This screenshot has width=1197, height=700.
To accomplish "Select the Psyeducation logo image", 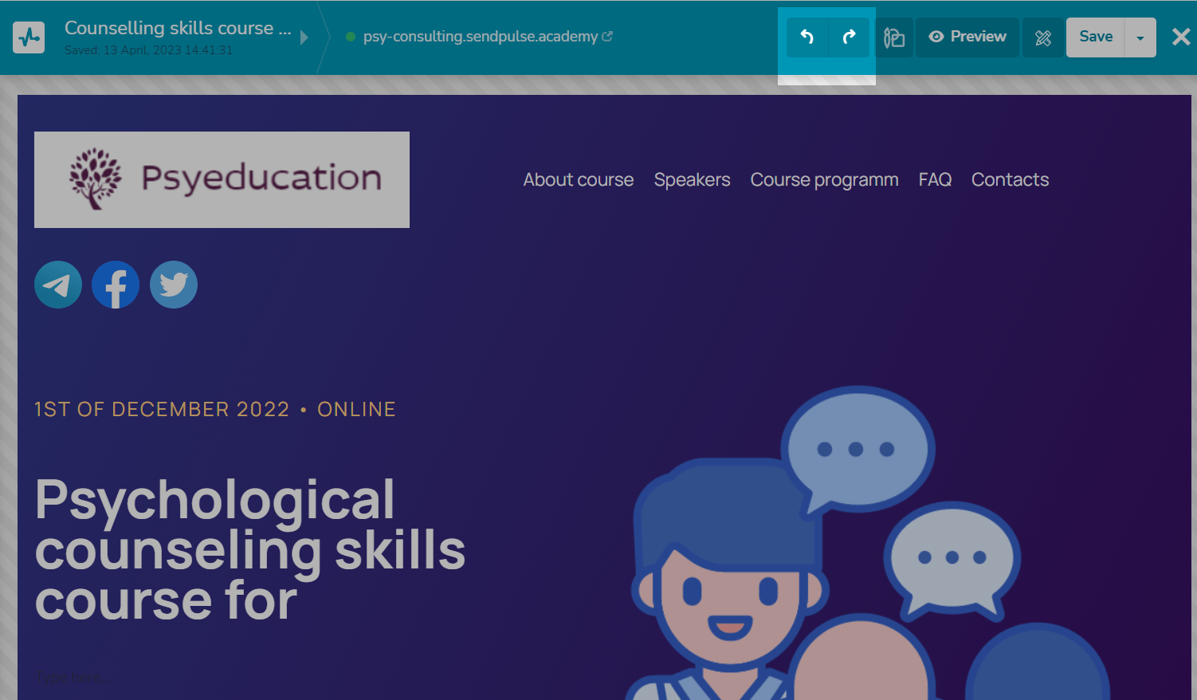I will (222, 179).
